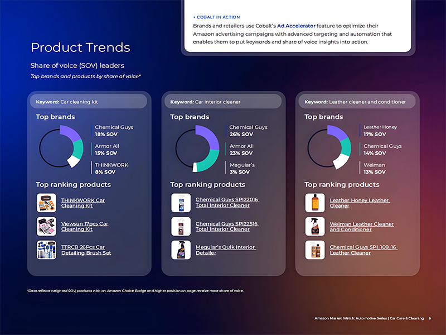Click 'Keyword: Leather cleaner and conditioner' header
The image size is (446, 335).
[x=357, y=102]
